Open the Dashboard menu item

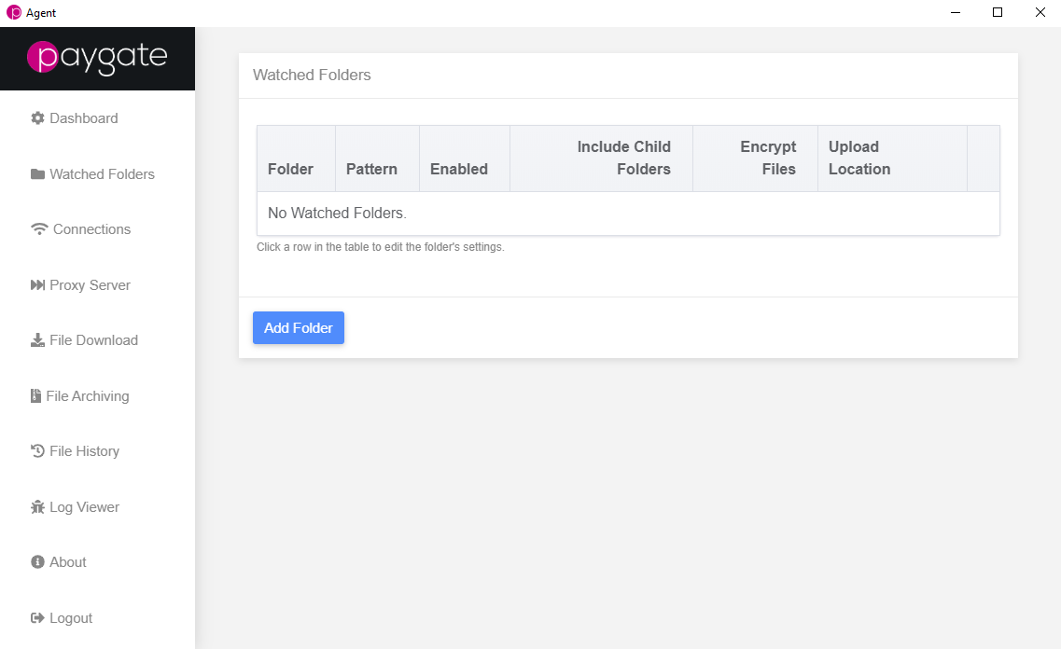pyautogui.click(x=75, y=118)
